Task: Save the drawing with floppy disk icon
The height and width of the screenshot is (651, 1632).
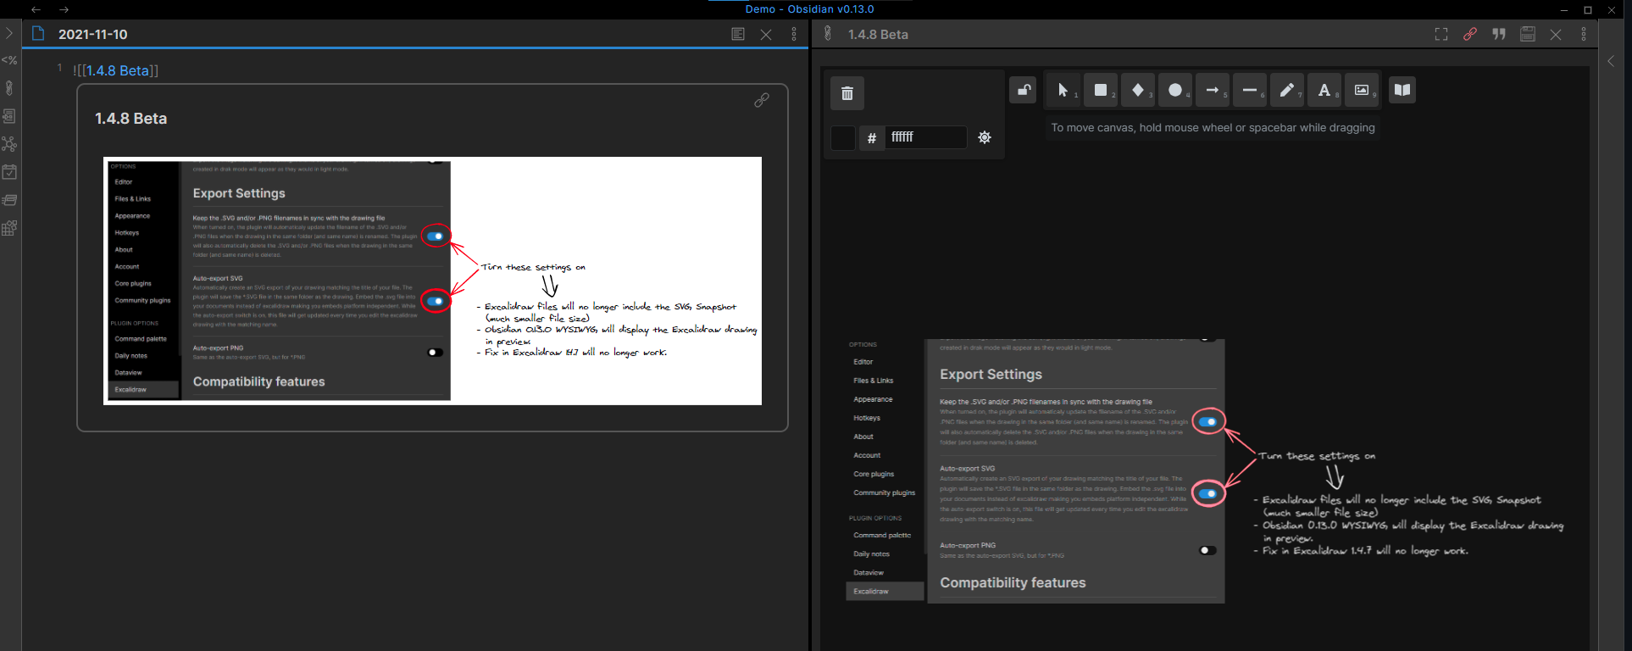Action: point(1528,34)
